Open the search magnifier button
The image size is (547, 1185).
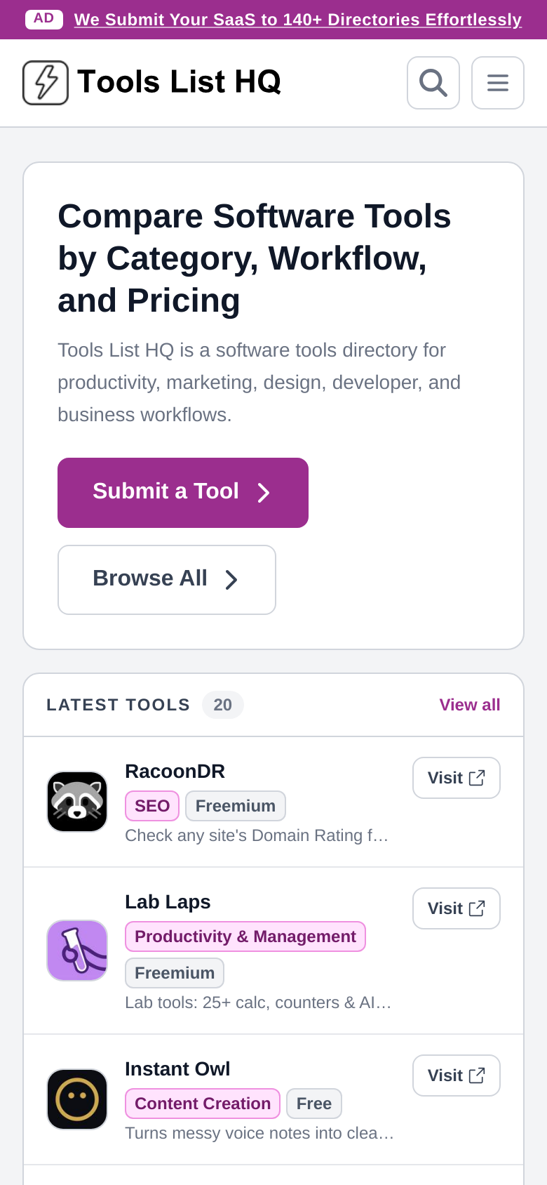click(x=433, y=83)
